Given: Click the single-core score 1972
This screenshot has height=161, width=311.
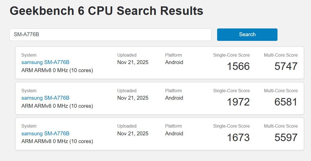Looking at the screenshot, I should pyautogui.click(x=238, y=102).
